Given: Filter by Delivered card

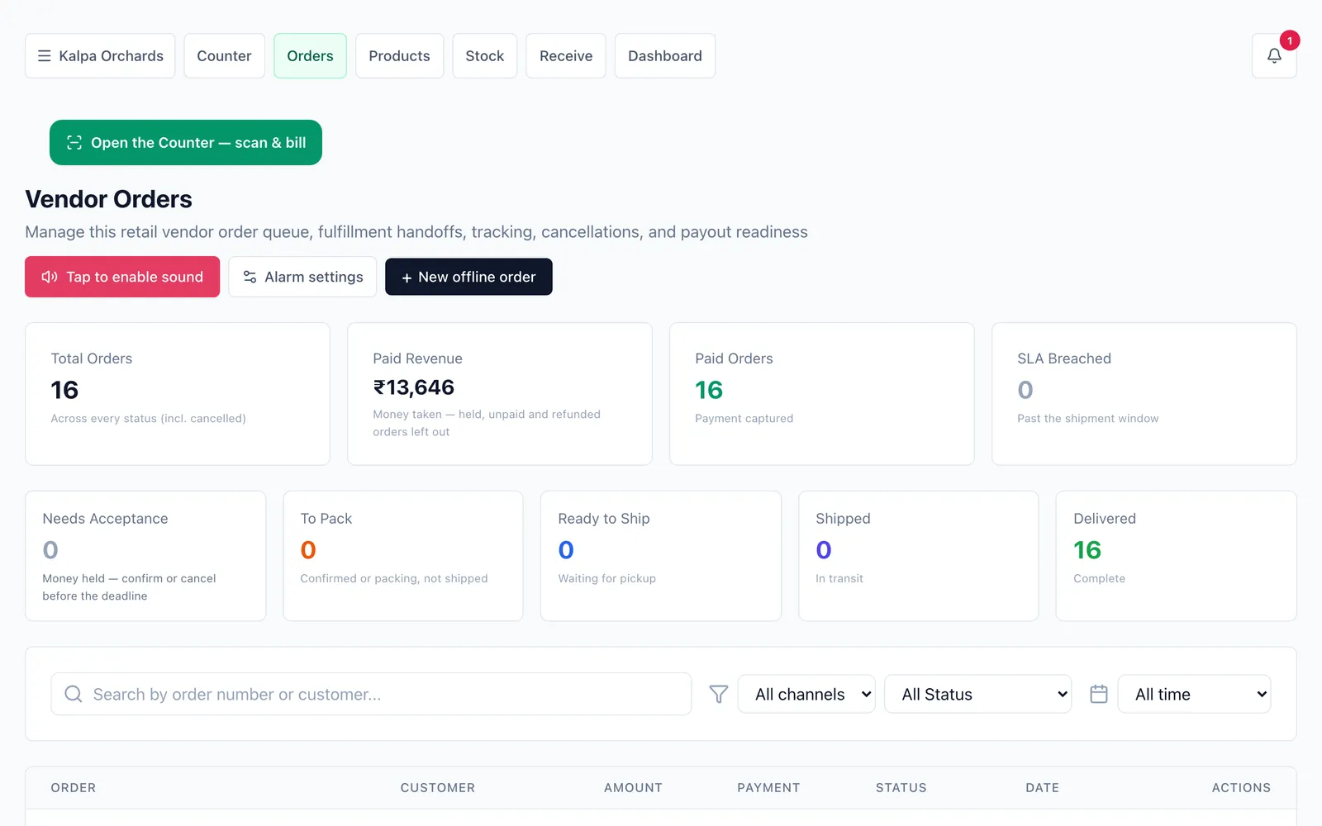Looking at the screenshot, I should coord(1177,556).
